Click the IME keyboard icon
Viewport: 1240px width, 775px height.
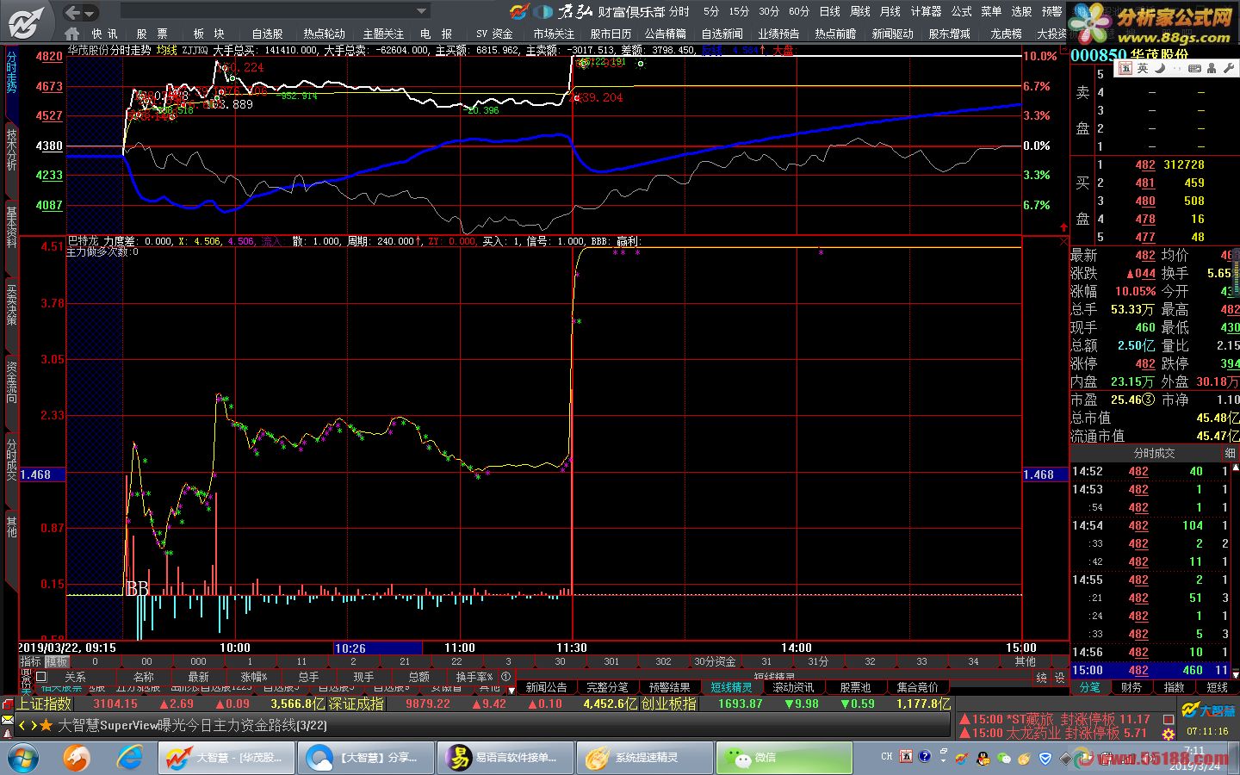click(1193, 68)
